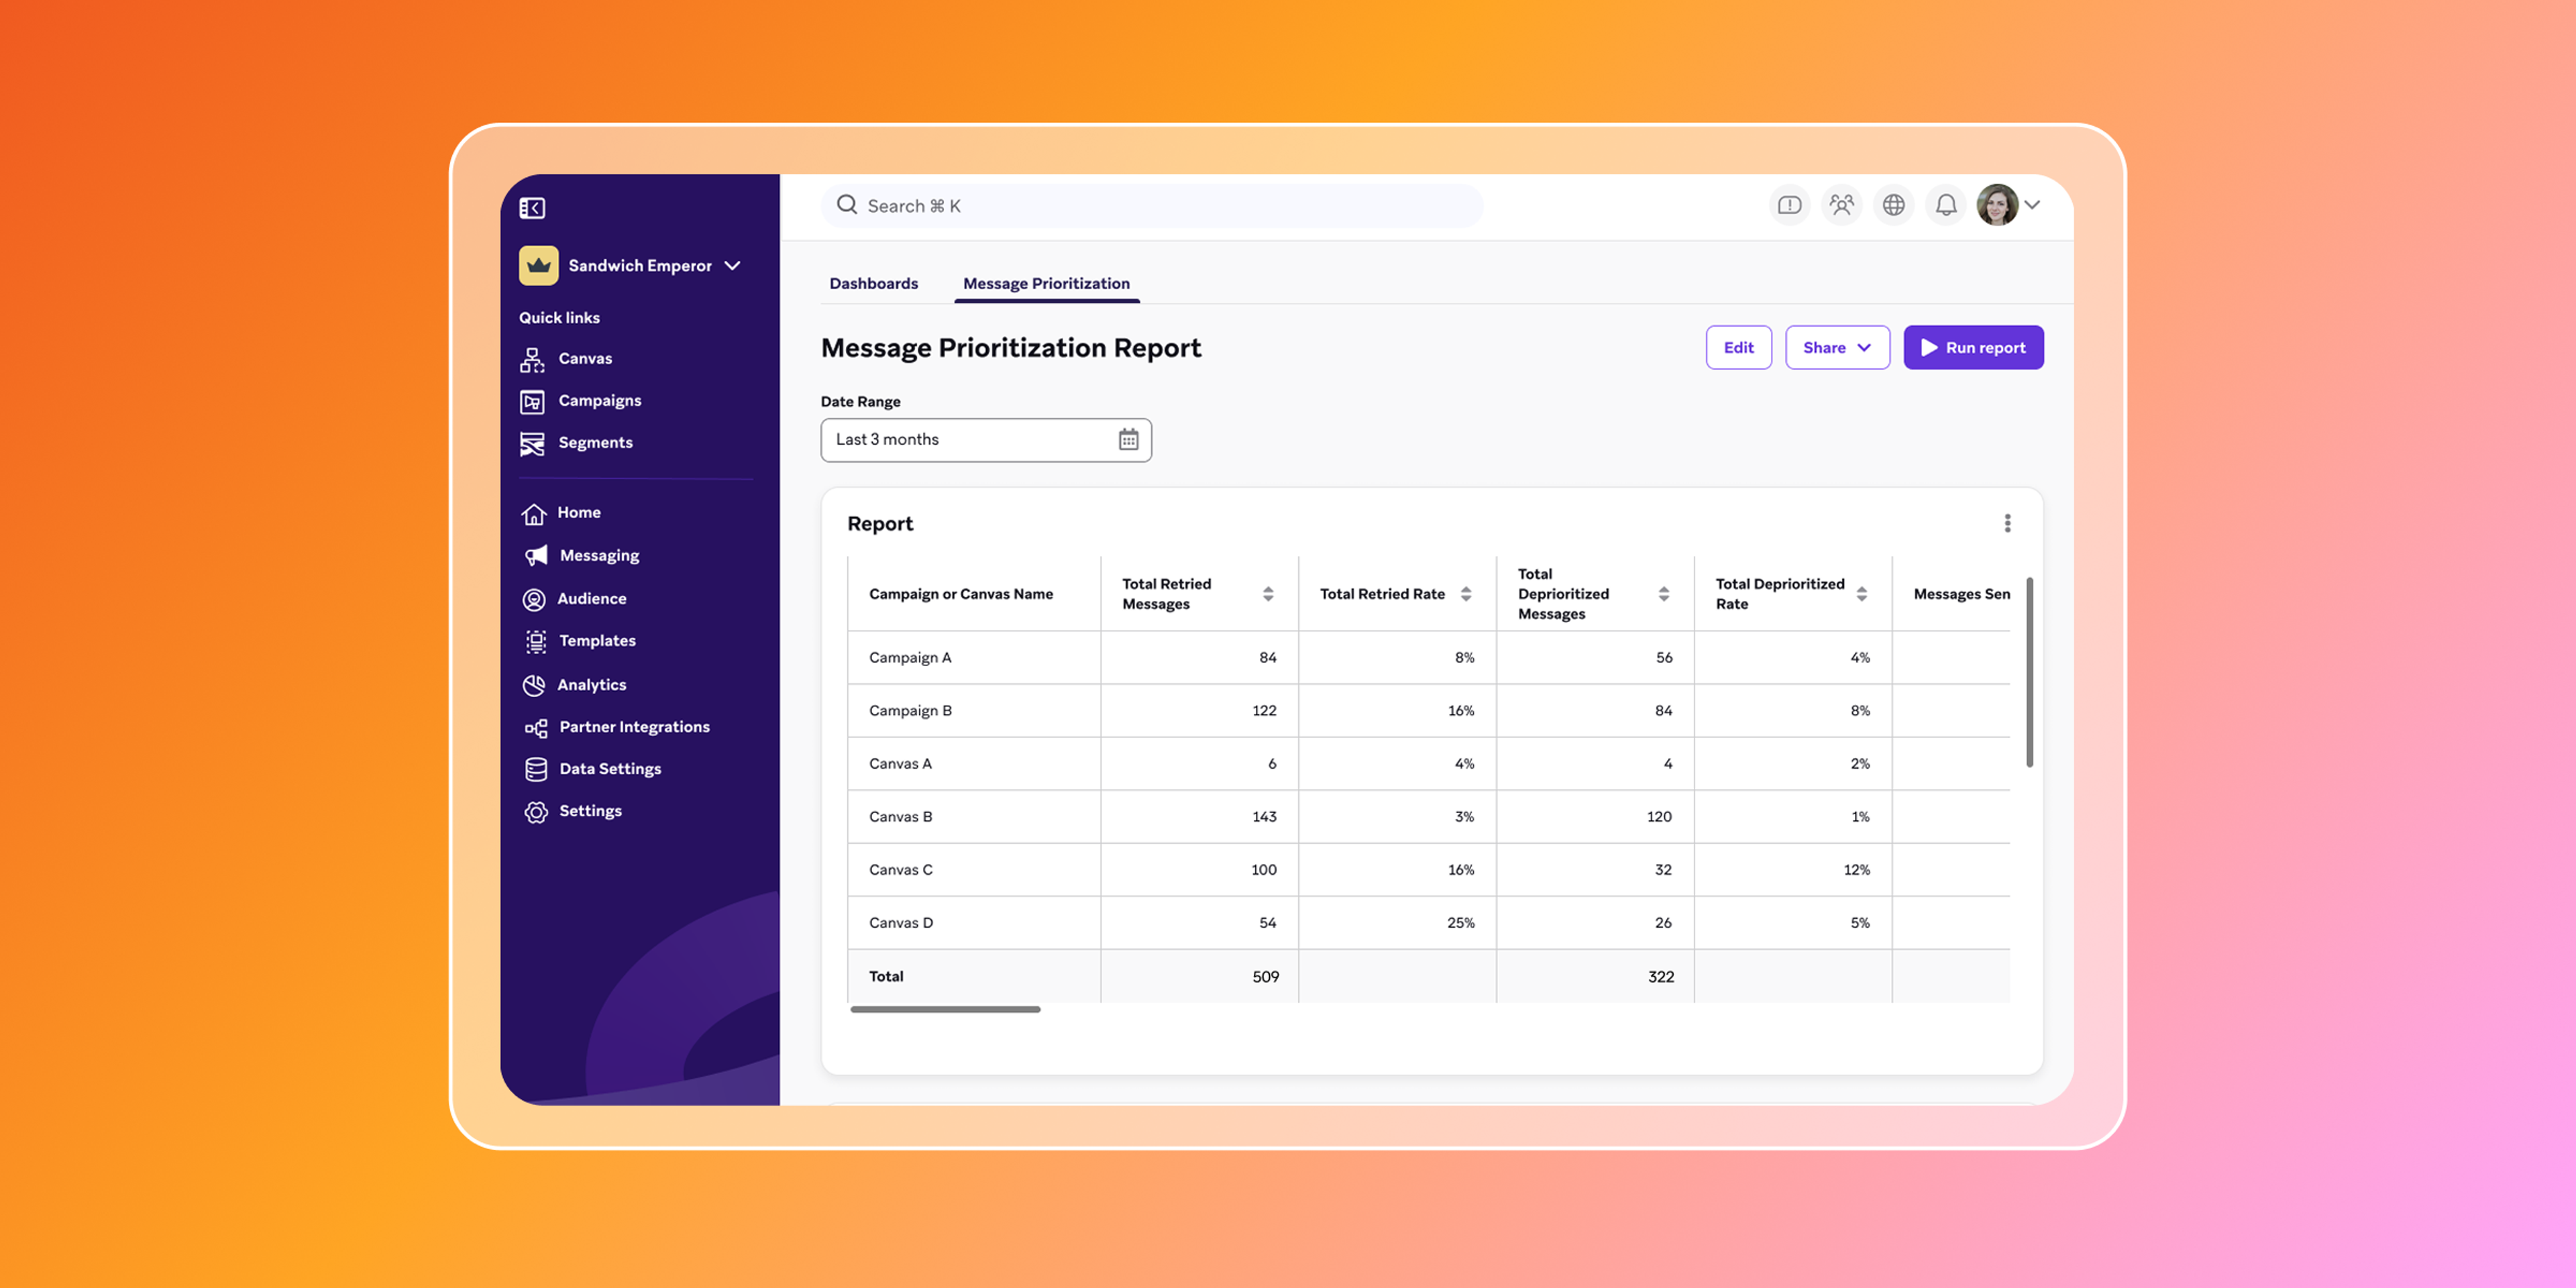Screen dimensions: 2576x1288
Task: Open Data Settings
Action: click(593, 769)
